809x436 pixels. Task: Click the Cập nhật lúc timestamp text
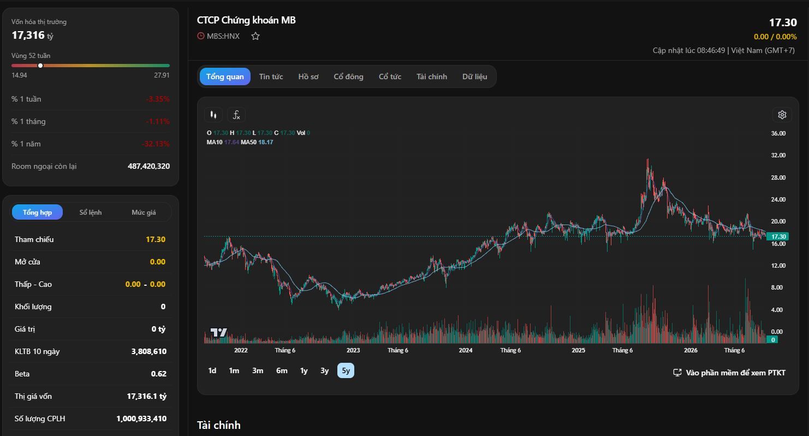pyautogui.click(x=724, y=50)
